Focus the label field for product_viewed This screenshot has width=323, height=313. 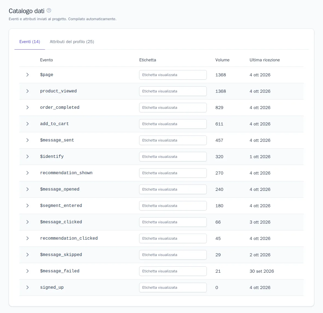[x=173, y=91]
